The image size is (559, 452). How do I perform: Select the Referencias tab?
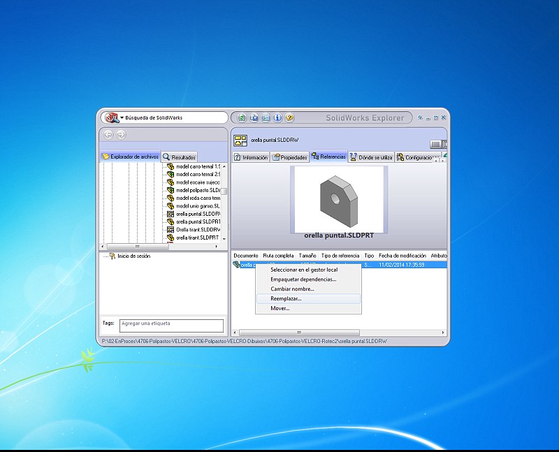coord(328,156)
